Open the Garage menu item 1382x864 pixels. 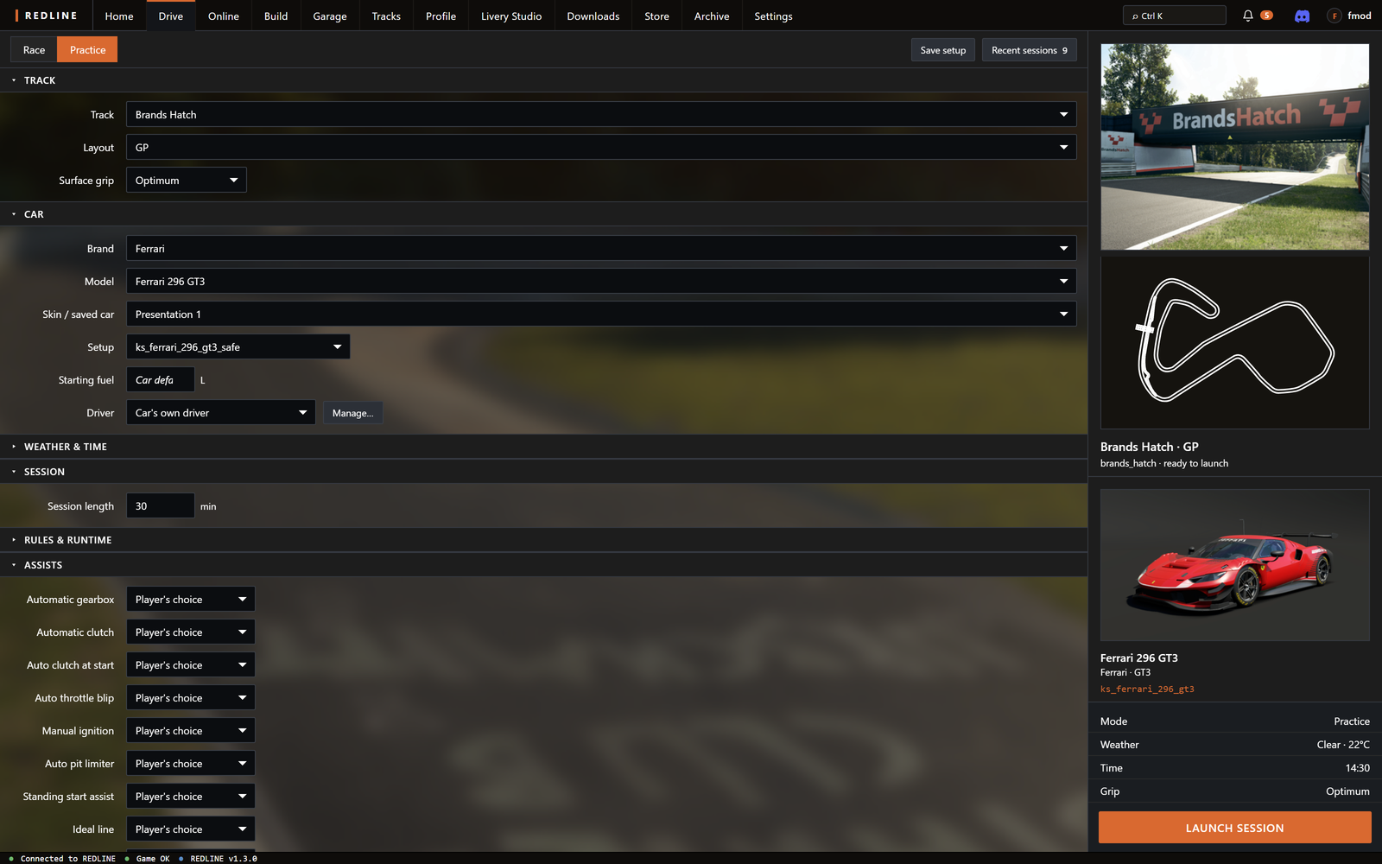point(330,16)
